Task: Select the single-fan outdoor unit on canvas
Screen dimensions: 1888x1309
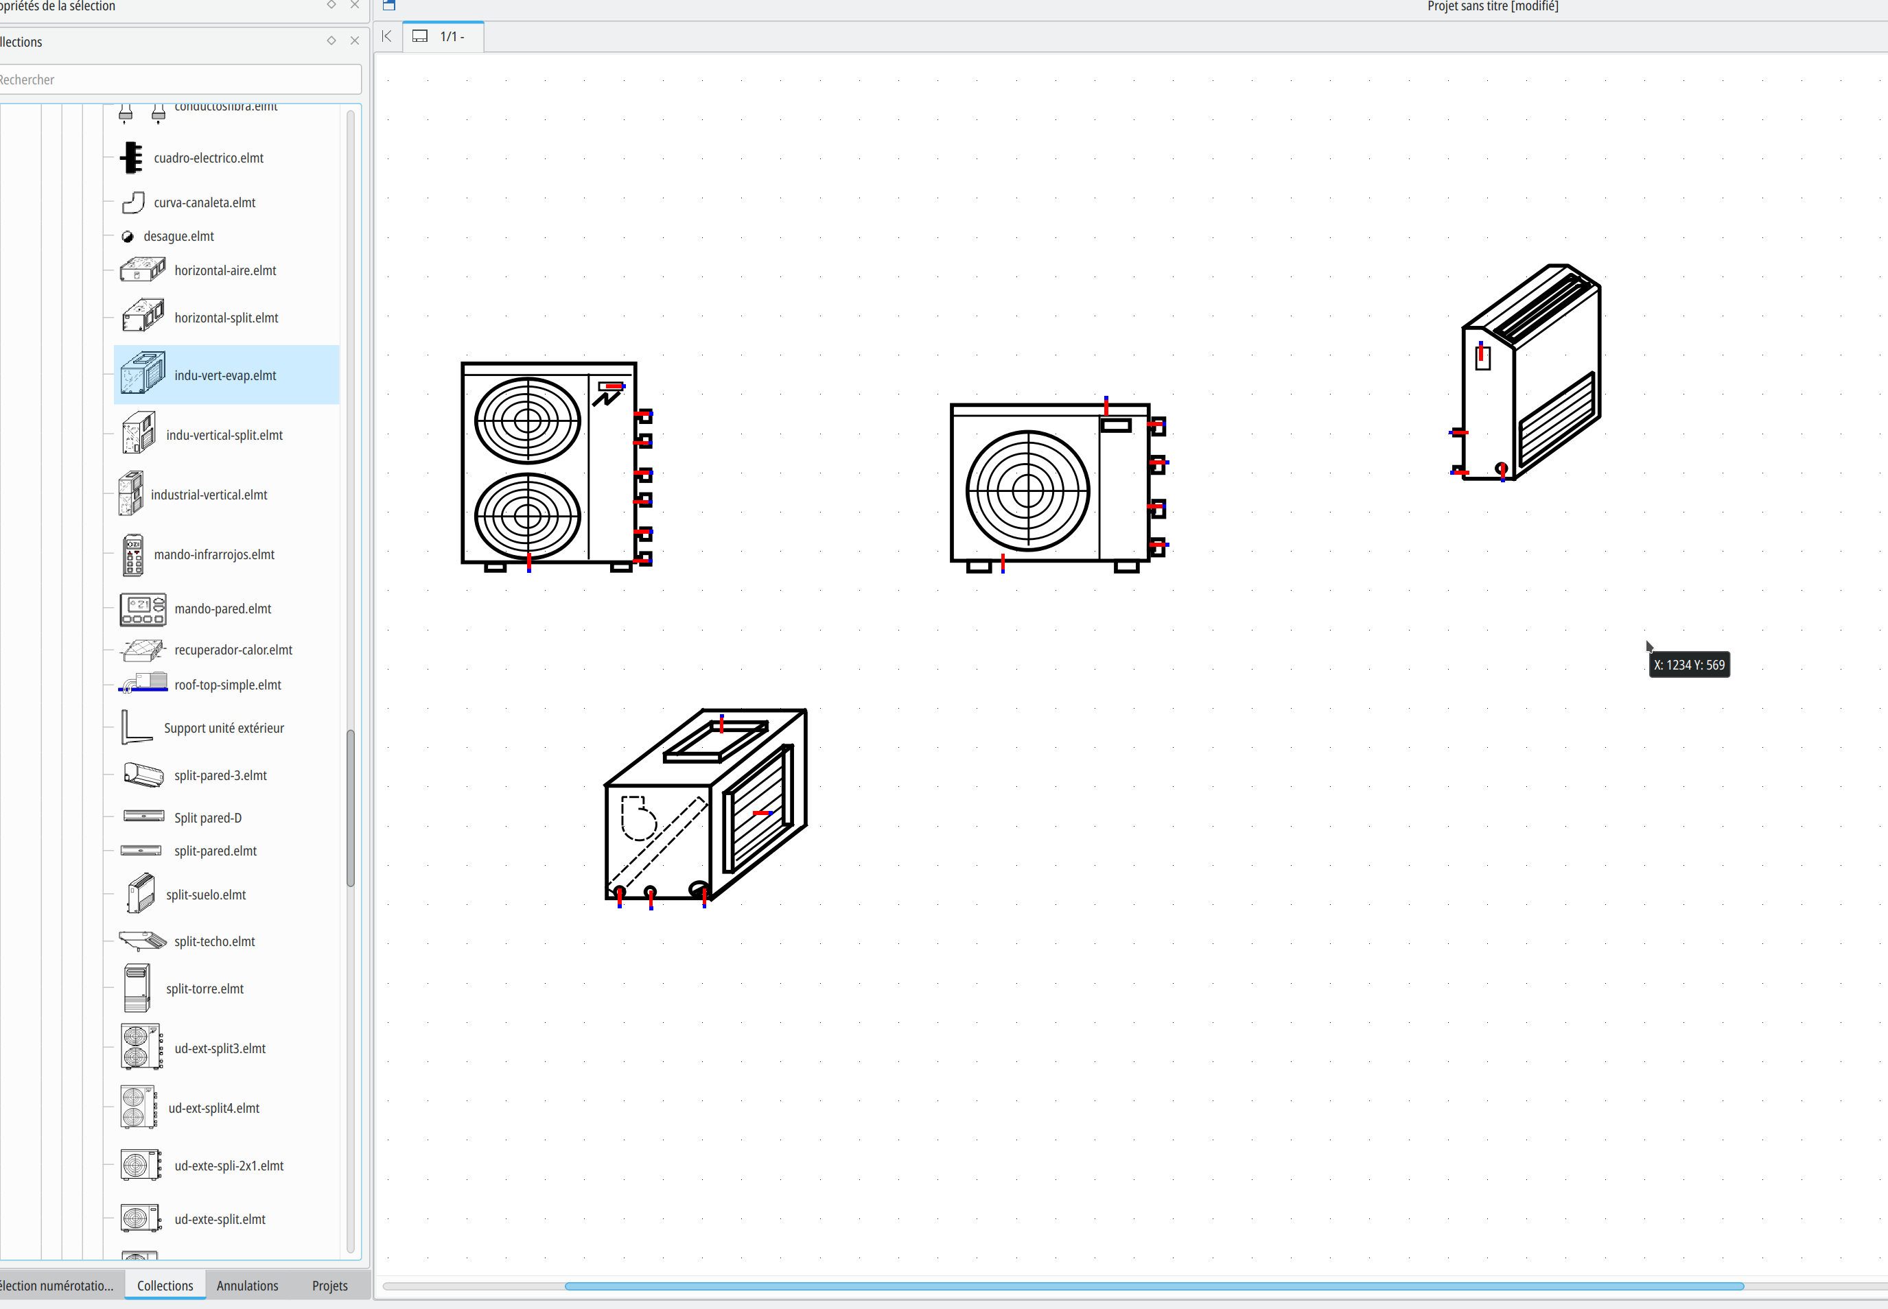Action: 1059,485
